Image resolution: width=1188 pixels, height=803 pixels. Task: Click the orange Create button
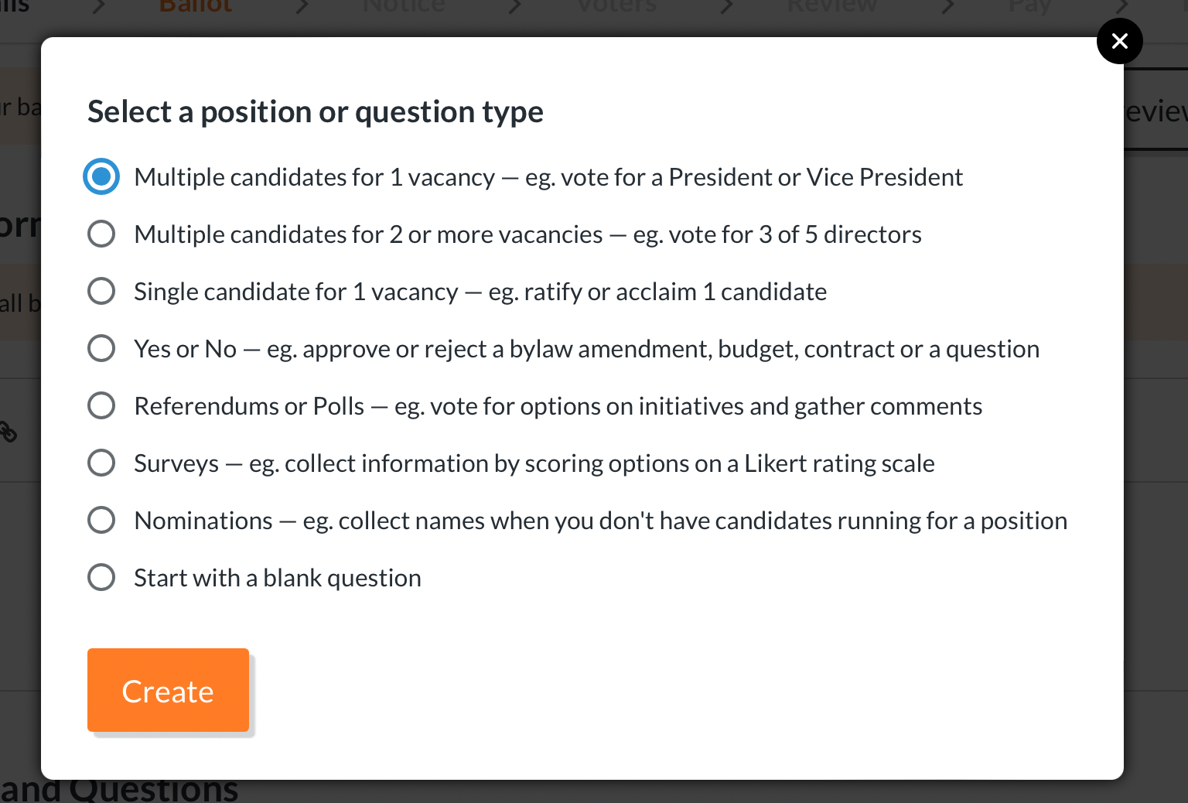pyautogui.click(x=168, y=690)
